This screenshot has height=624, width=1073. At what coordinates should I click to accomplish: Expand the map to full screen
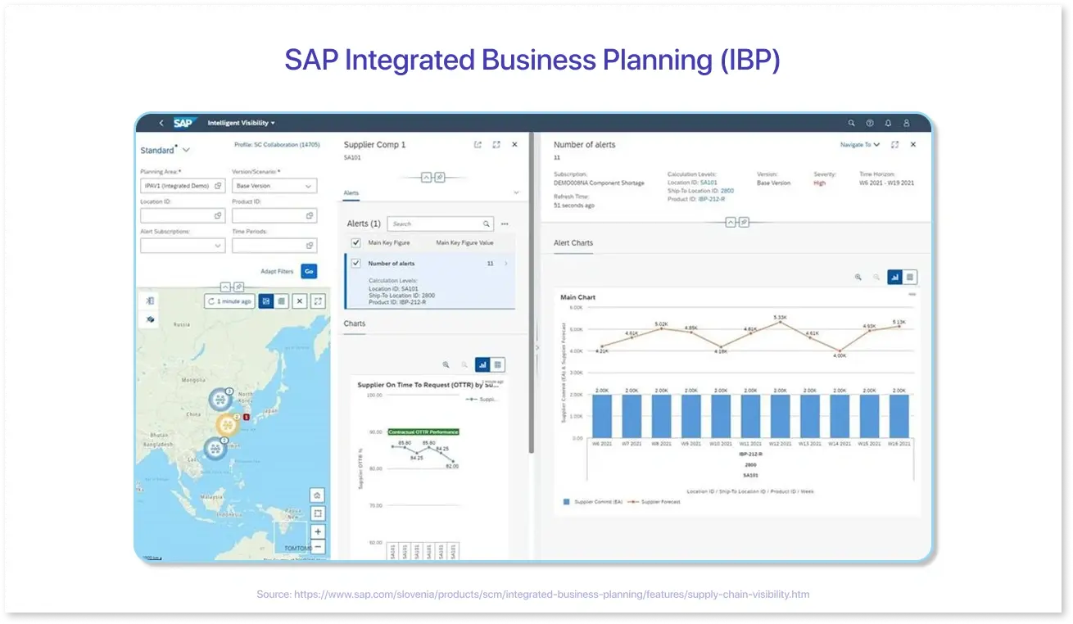[x=319, y=301]
